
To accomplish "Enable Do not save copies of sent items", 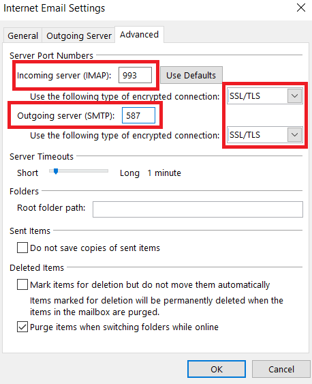I will point(22,248).
